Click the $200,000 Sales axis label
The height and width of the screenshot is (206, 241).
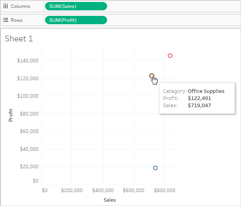click(72, 191)
